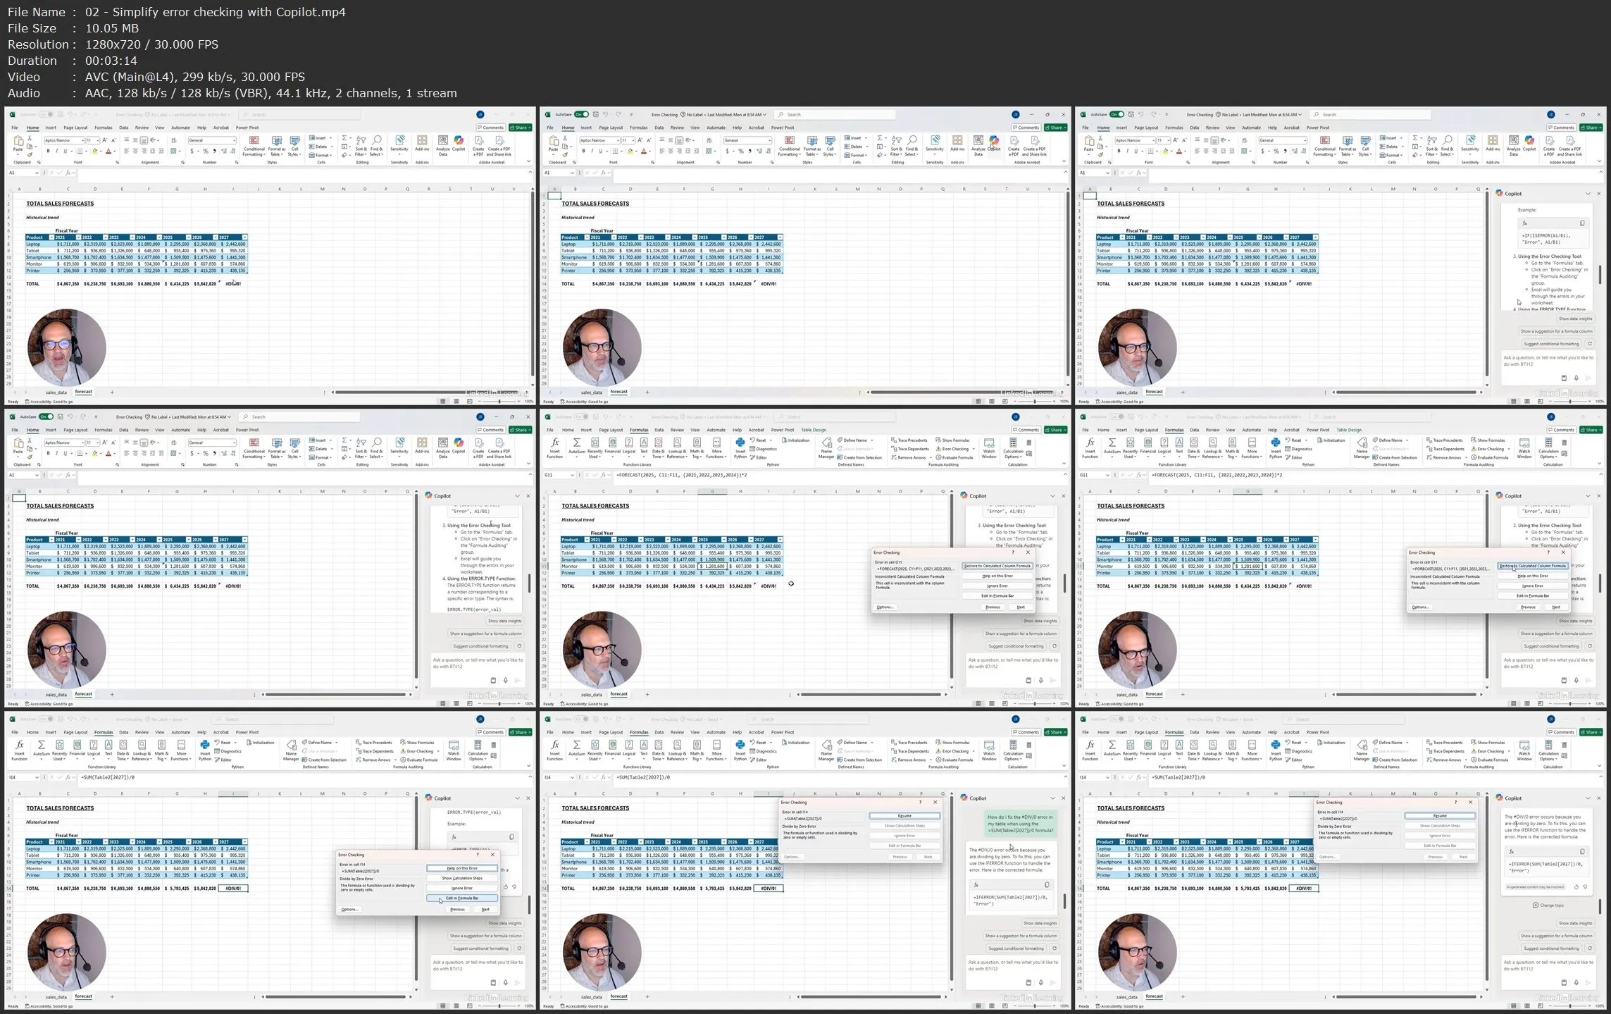Open the G11 Name Box dropdown, middle-center frame
1611x1014 pixels.
pos(572,475)
